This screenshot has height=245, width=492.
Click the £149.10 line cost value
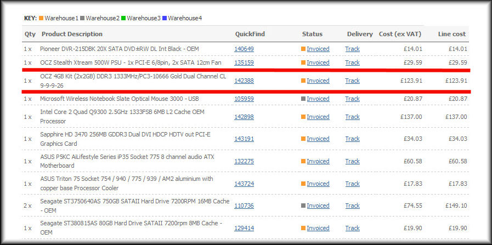pos(456,206)
